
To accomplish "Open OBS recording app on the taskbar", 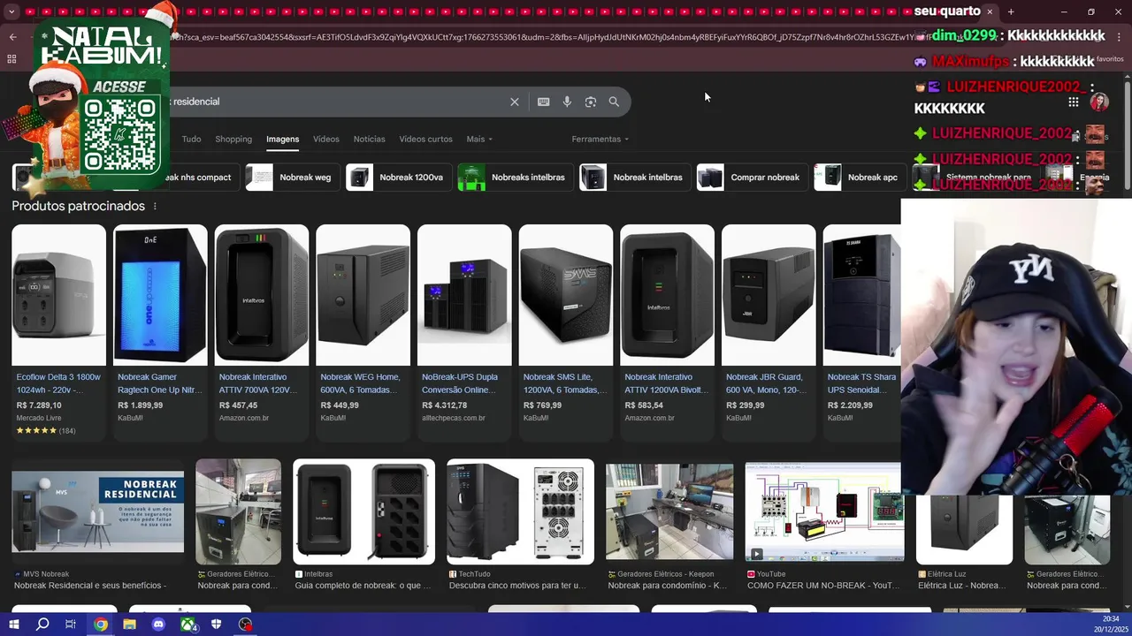I will click(246, 625).
